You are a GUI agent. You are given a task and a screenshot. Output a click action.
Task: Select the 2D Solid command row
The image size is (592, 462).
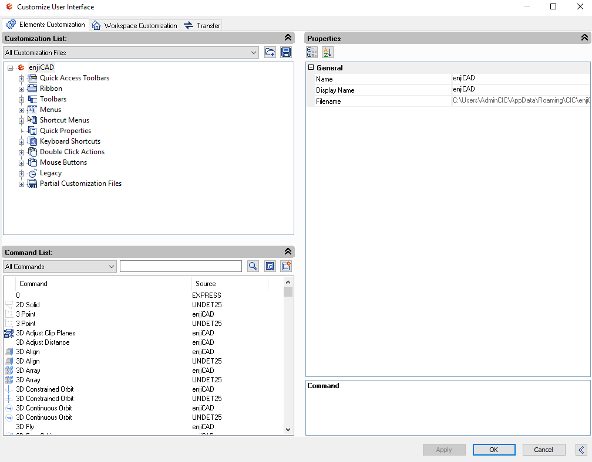143,305
